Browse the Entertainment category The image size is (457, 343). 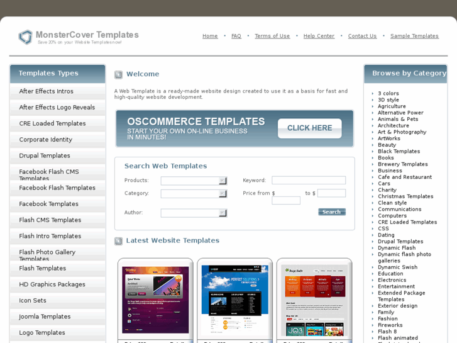397,286
